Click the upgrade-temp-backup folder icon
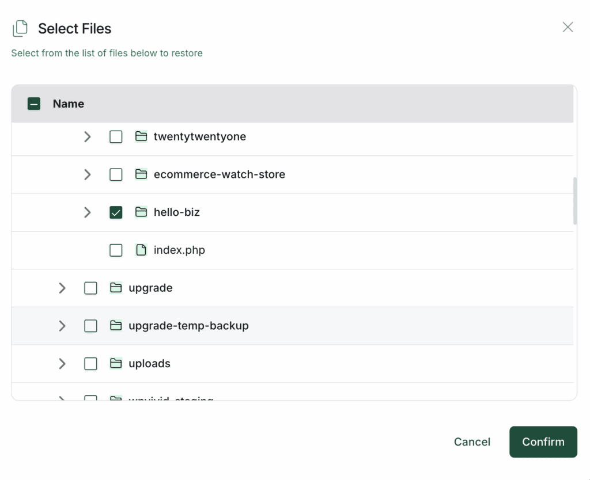The width and height of the screenshot is (590, 480). [116, 326]
